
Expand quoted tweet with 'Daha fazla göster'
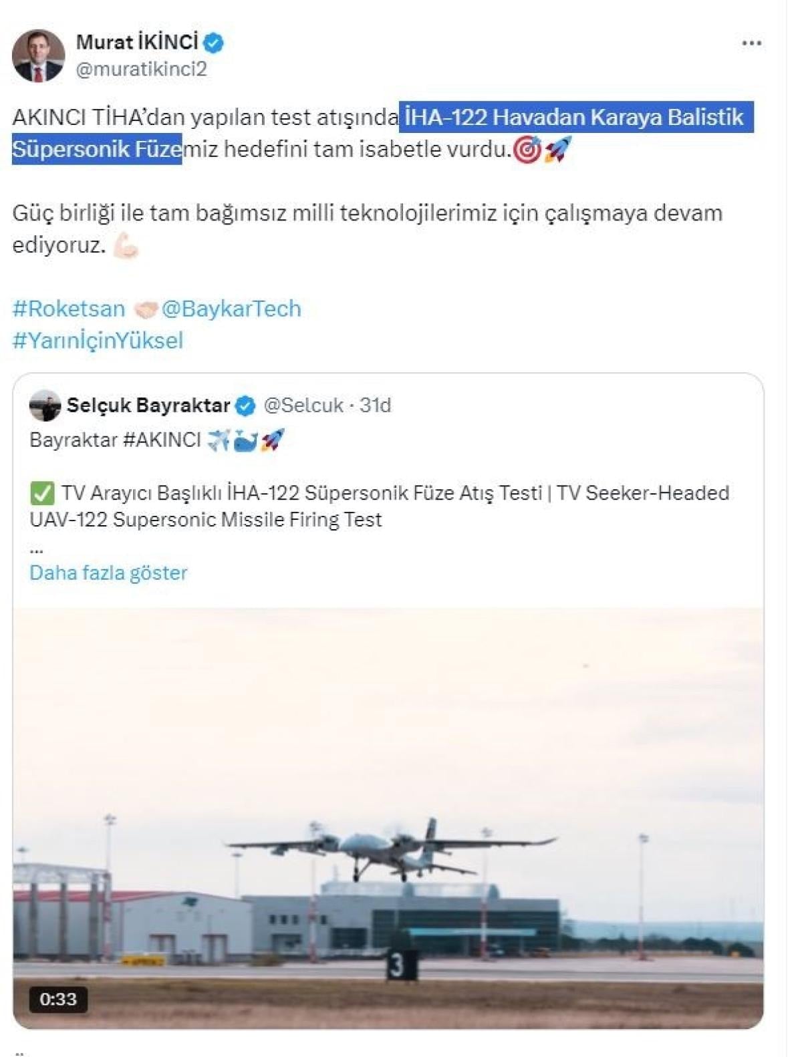[108, 573]
